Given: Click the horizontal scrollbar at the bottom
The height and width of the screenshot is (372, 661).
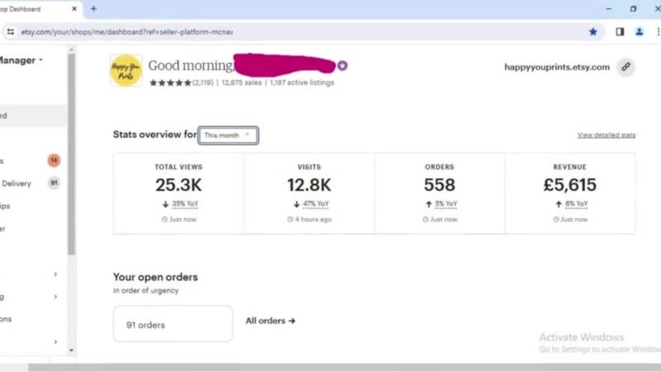Looking at the screenshot, I should [344, 368].
